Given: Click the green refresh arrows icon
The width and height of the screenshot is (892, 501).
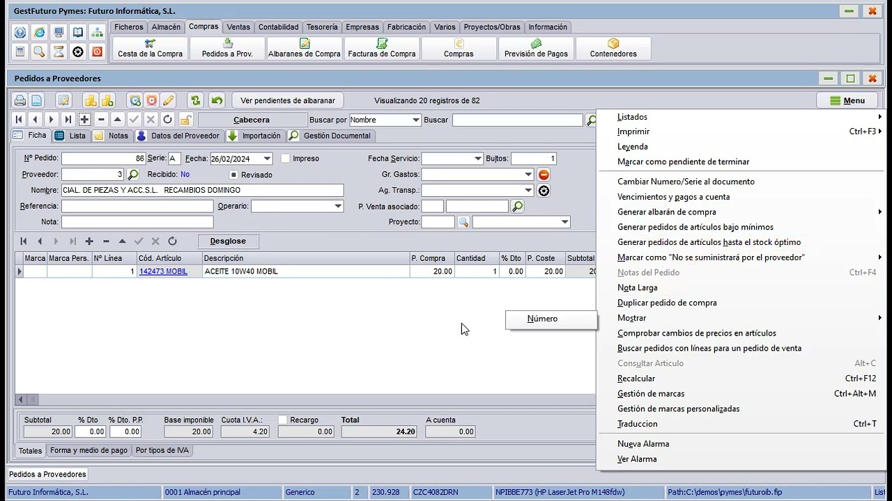Looking at the screenshot, I should point(196,100).
